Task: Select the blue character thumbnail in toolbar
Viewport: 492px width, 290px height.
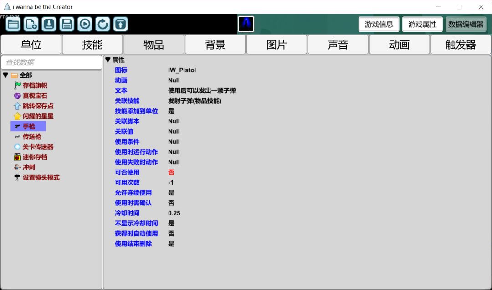Action: tap(246, 24)
